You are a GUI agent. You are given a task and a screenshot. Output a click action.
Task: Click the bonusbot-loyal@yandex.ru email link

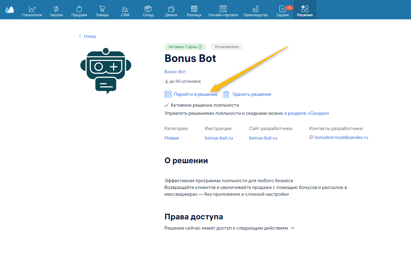341,137
